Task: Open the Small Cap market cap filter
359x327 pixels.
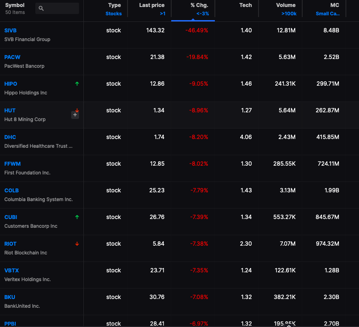Action: click(328, 14)
